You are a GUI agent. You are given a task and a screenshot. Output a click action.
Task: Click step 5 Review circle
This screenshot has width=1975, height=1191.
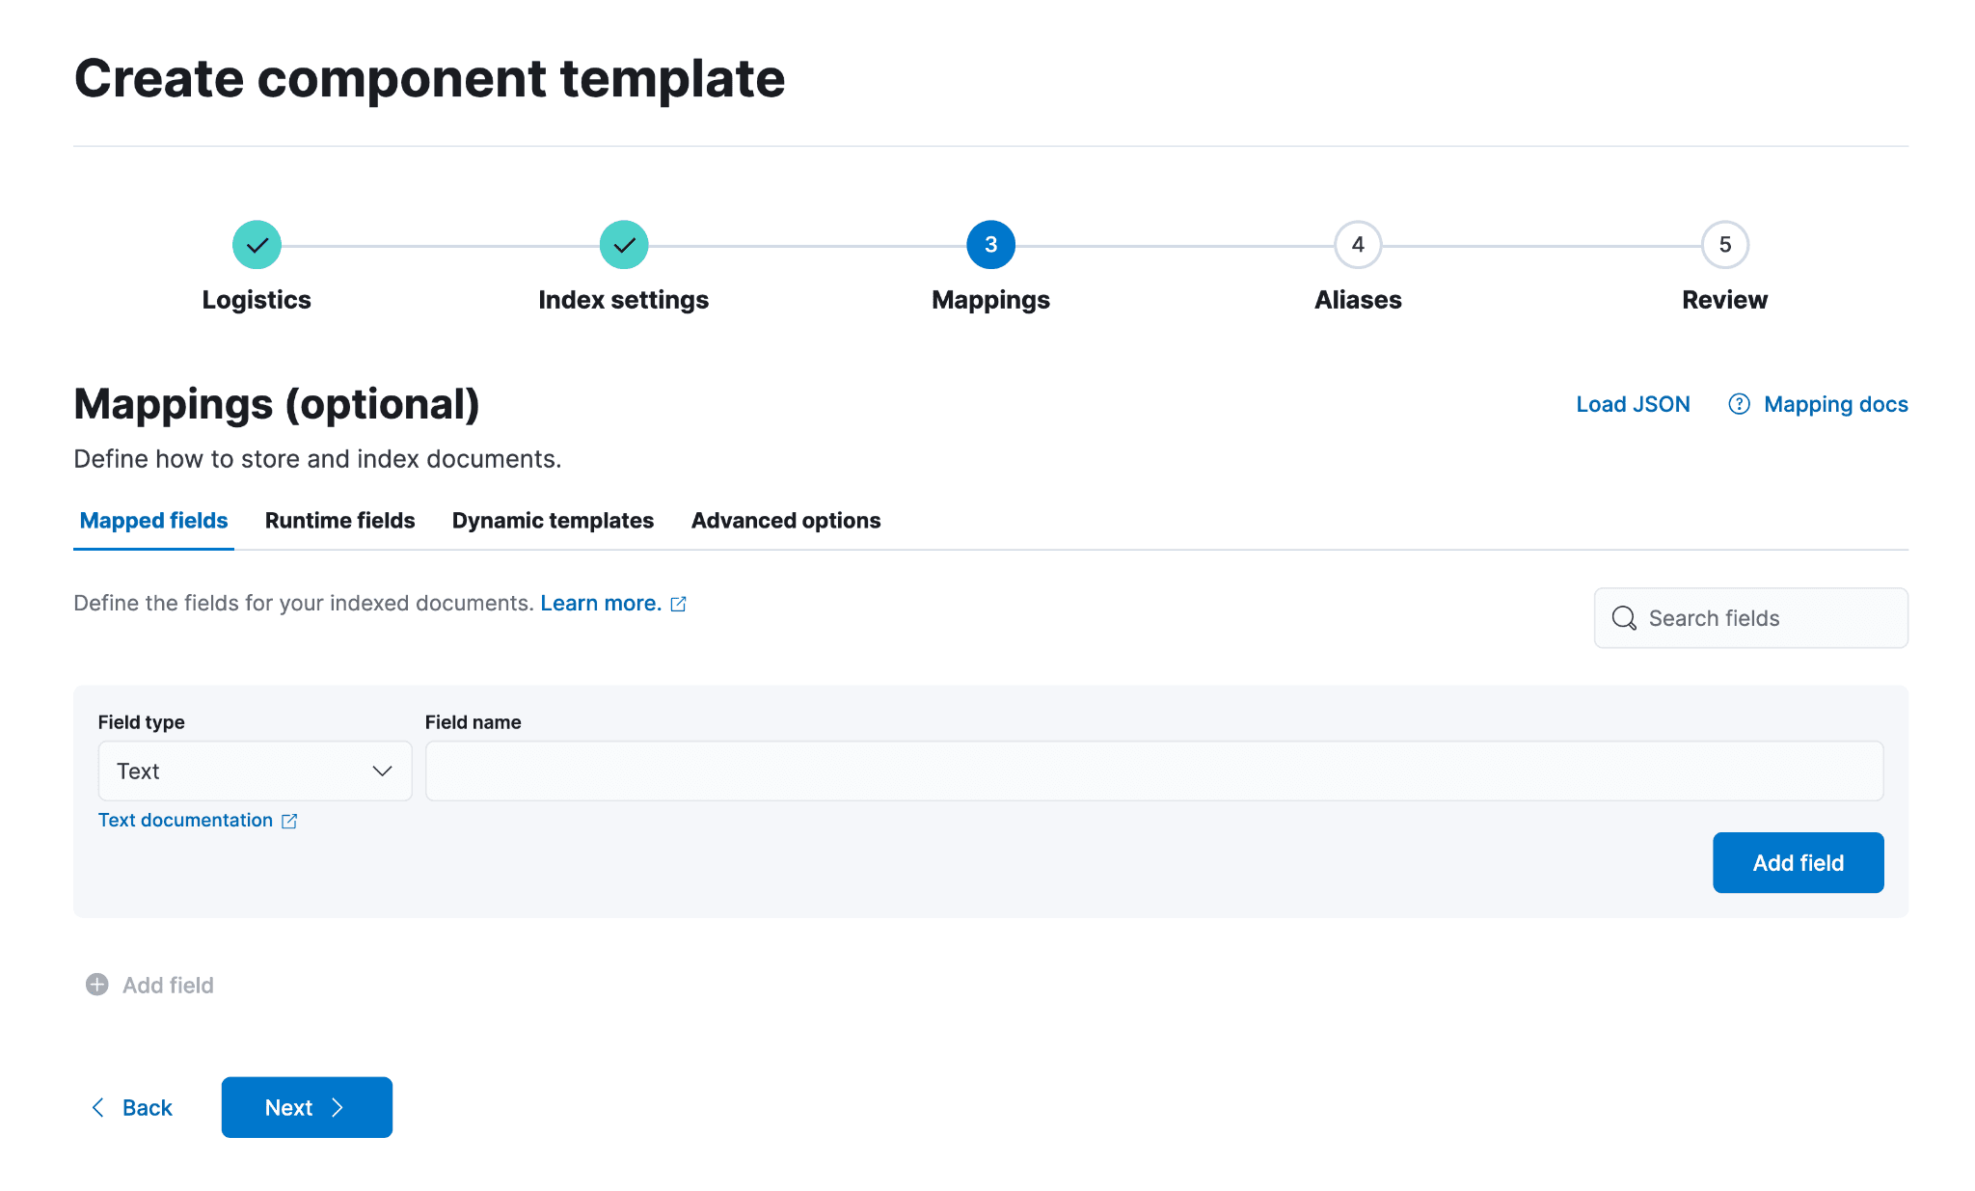coord(1724,244)
